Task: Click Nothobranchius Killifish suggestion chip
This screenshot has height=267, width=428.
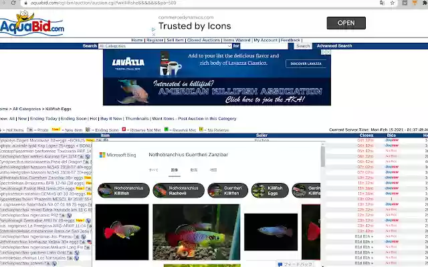Action: coord(124,190)
